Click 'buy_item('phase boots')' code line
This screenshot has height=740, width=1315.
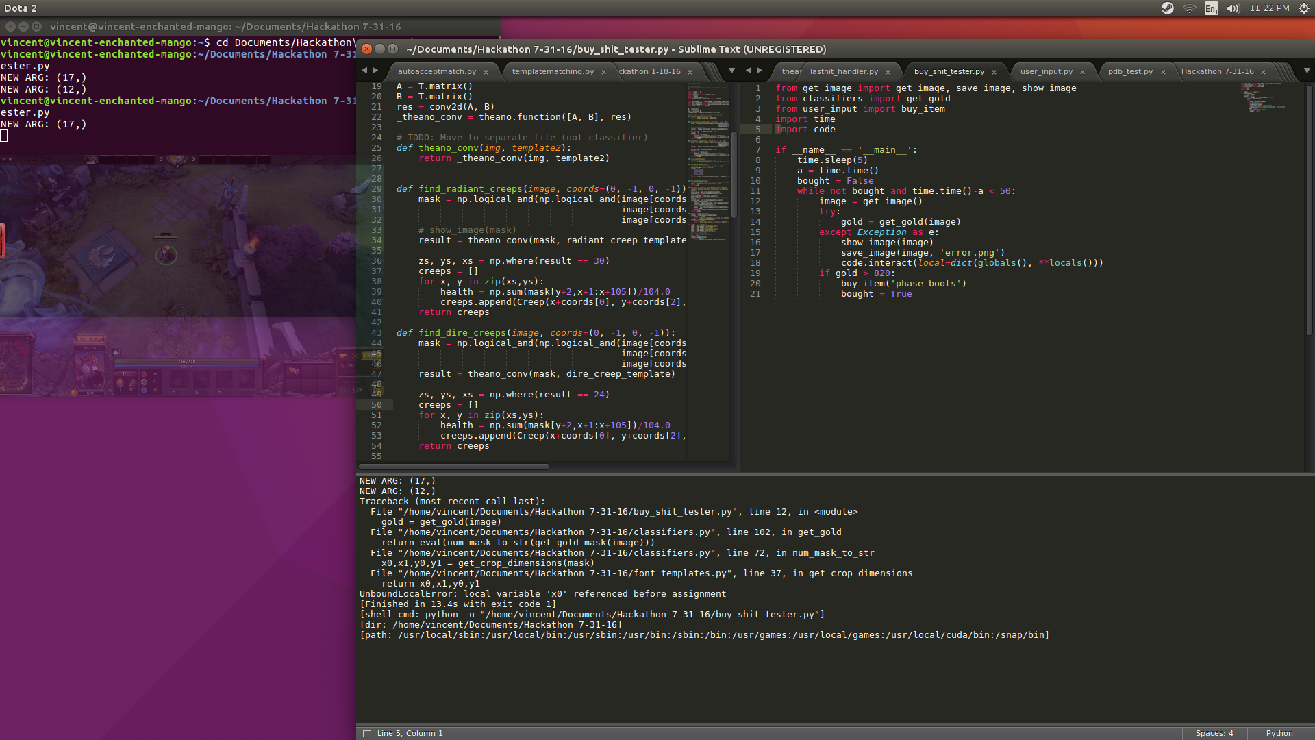[x=903, y=284]
